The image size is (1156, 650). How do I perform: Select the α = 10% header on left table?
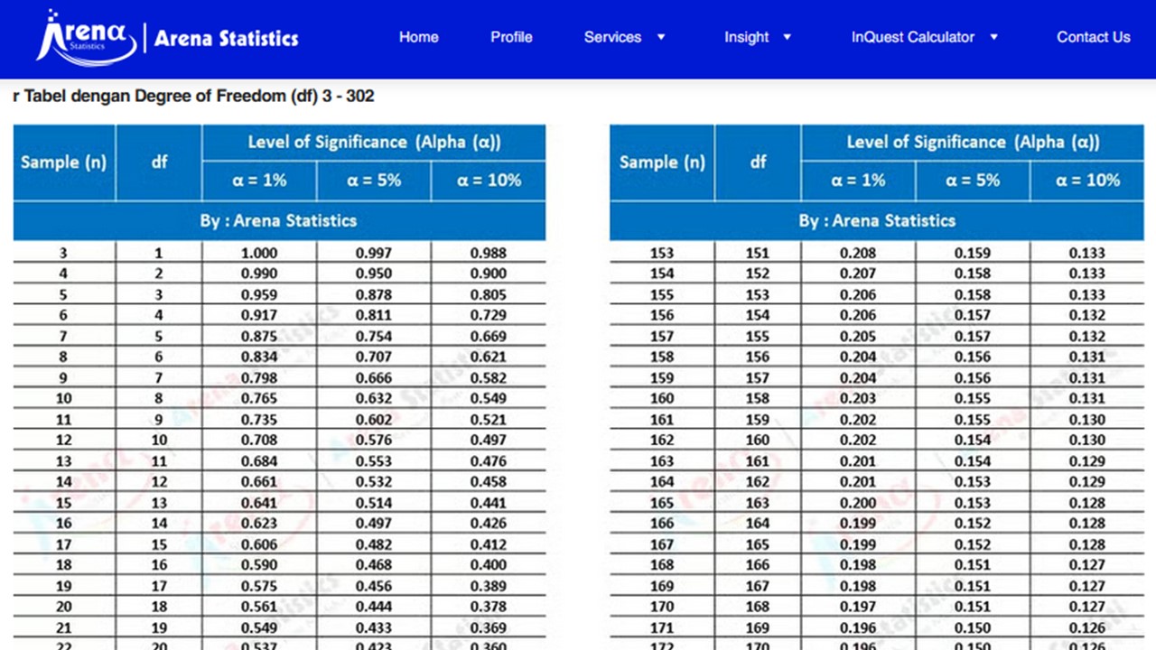click(x=489, y=181)
